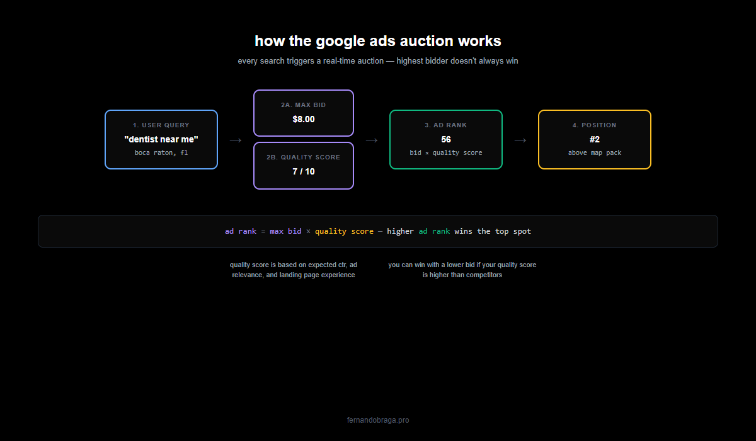Viewport: 756px width, 441px height.
Task: Click orange 'quality score' in the formula
Action: [x=344, y=231]
